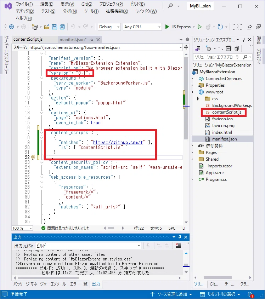Click the Navigate Backward arrow icon
This screenshot has height=299, width=265.
pos(11,27)
